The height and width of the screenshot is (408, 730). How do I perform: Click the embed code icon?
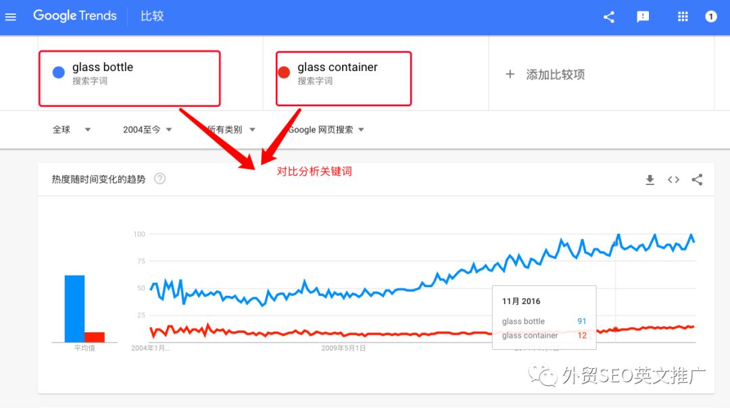coord(673,180)
